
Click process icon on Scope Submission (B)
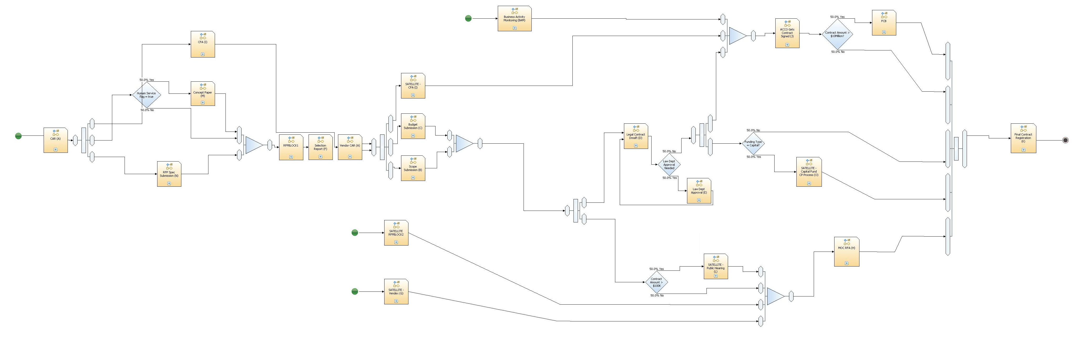coord(413,160)
